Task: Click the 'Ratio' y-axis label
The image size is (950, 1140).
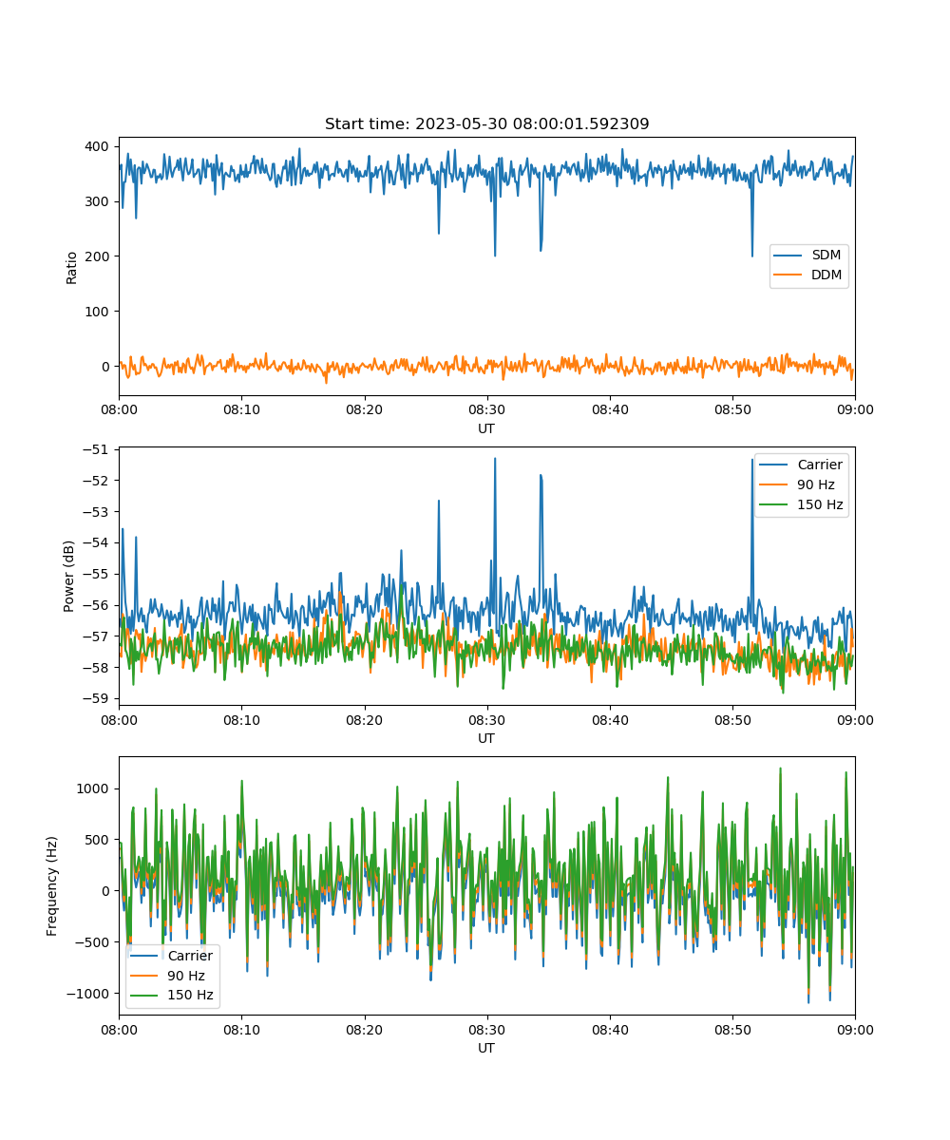Action: point(72,267)
